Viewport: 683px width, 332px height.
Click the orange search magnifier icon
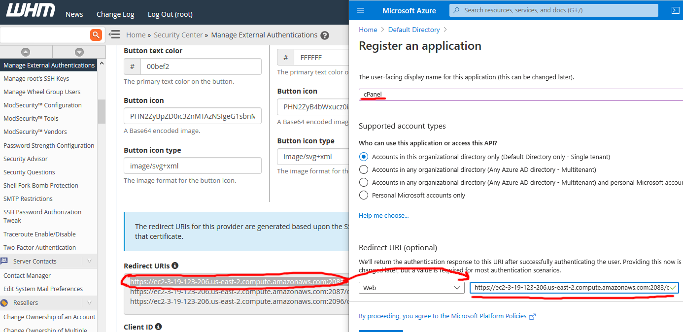pos(97,34)
